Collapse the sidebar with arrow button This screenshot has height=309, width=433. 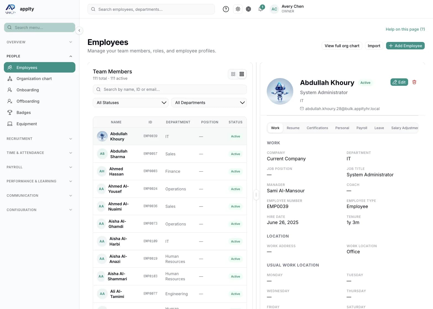[79, 30]
